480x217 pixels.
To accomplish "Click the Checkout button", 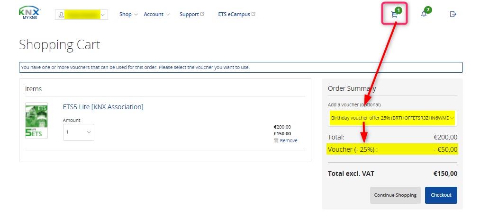I will (441, 195).
